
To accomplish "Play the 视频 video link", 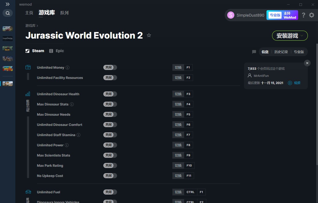I will [297, 83].
